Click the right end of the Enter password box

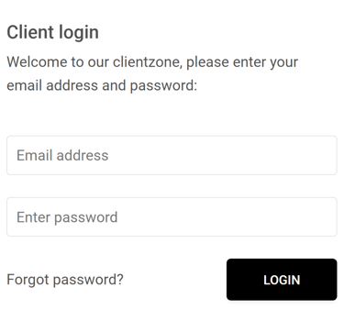coord(327,216)
